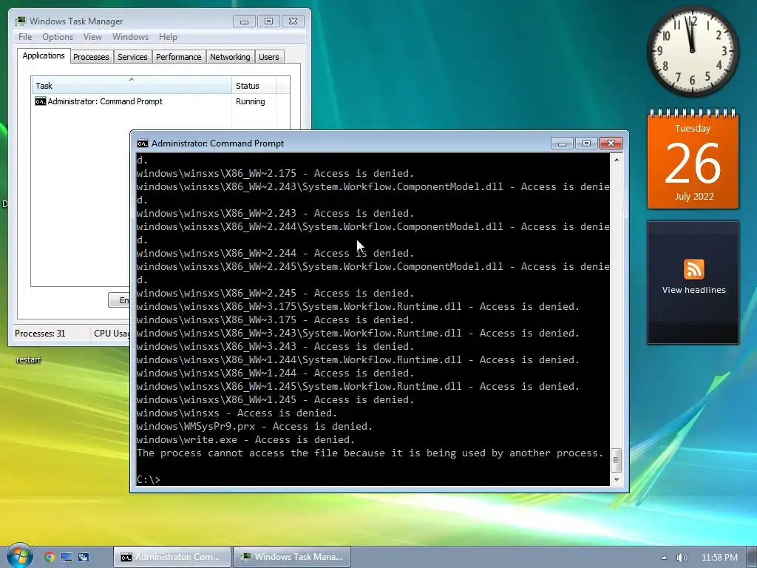Image resolution: width=757 pixels, height=568 pixels.
Task: Click the Command Prompt task icon in list
Action: coord(41,101)
